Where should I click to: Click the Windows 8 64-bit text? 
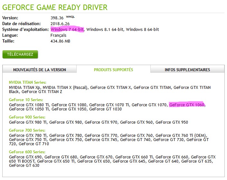(x=142, y=30)
